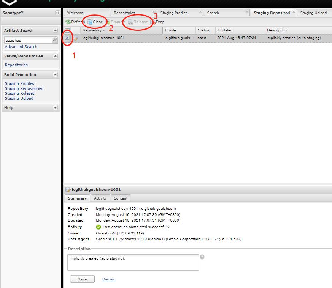Select the iogithubguaishoun-1001 repository name cell
Viewport: 332px width, 288px height.
[x=103, y=38]
